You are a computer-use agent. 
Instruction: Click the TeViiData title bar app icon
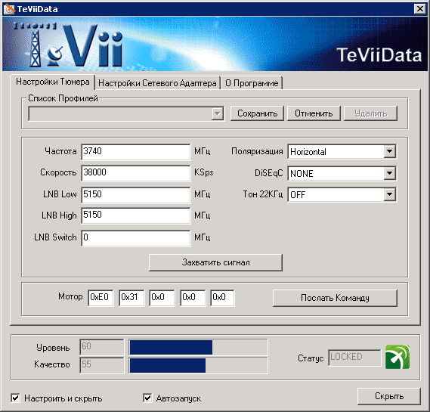tap(9, 9)
